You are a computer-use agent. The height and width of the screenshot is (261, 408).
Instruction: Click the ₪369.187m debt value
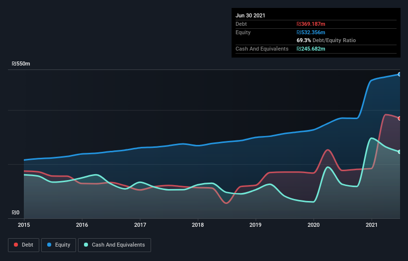[x=311, y=24]
